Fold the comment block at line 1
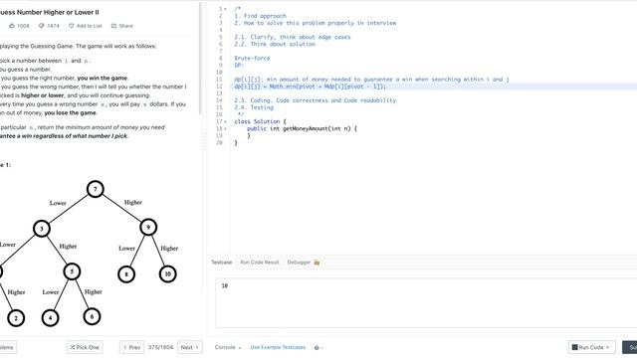The image size is (637, 358). [x=226, y=9]
